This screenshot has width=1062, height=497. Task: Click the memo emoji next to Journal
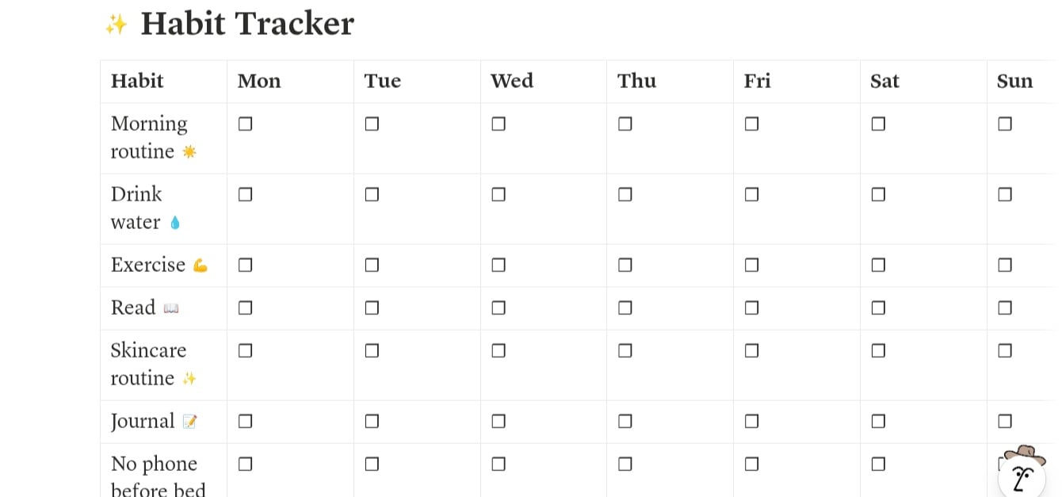pos(190,422)
